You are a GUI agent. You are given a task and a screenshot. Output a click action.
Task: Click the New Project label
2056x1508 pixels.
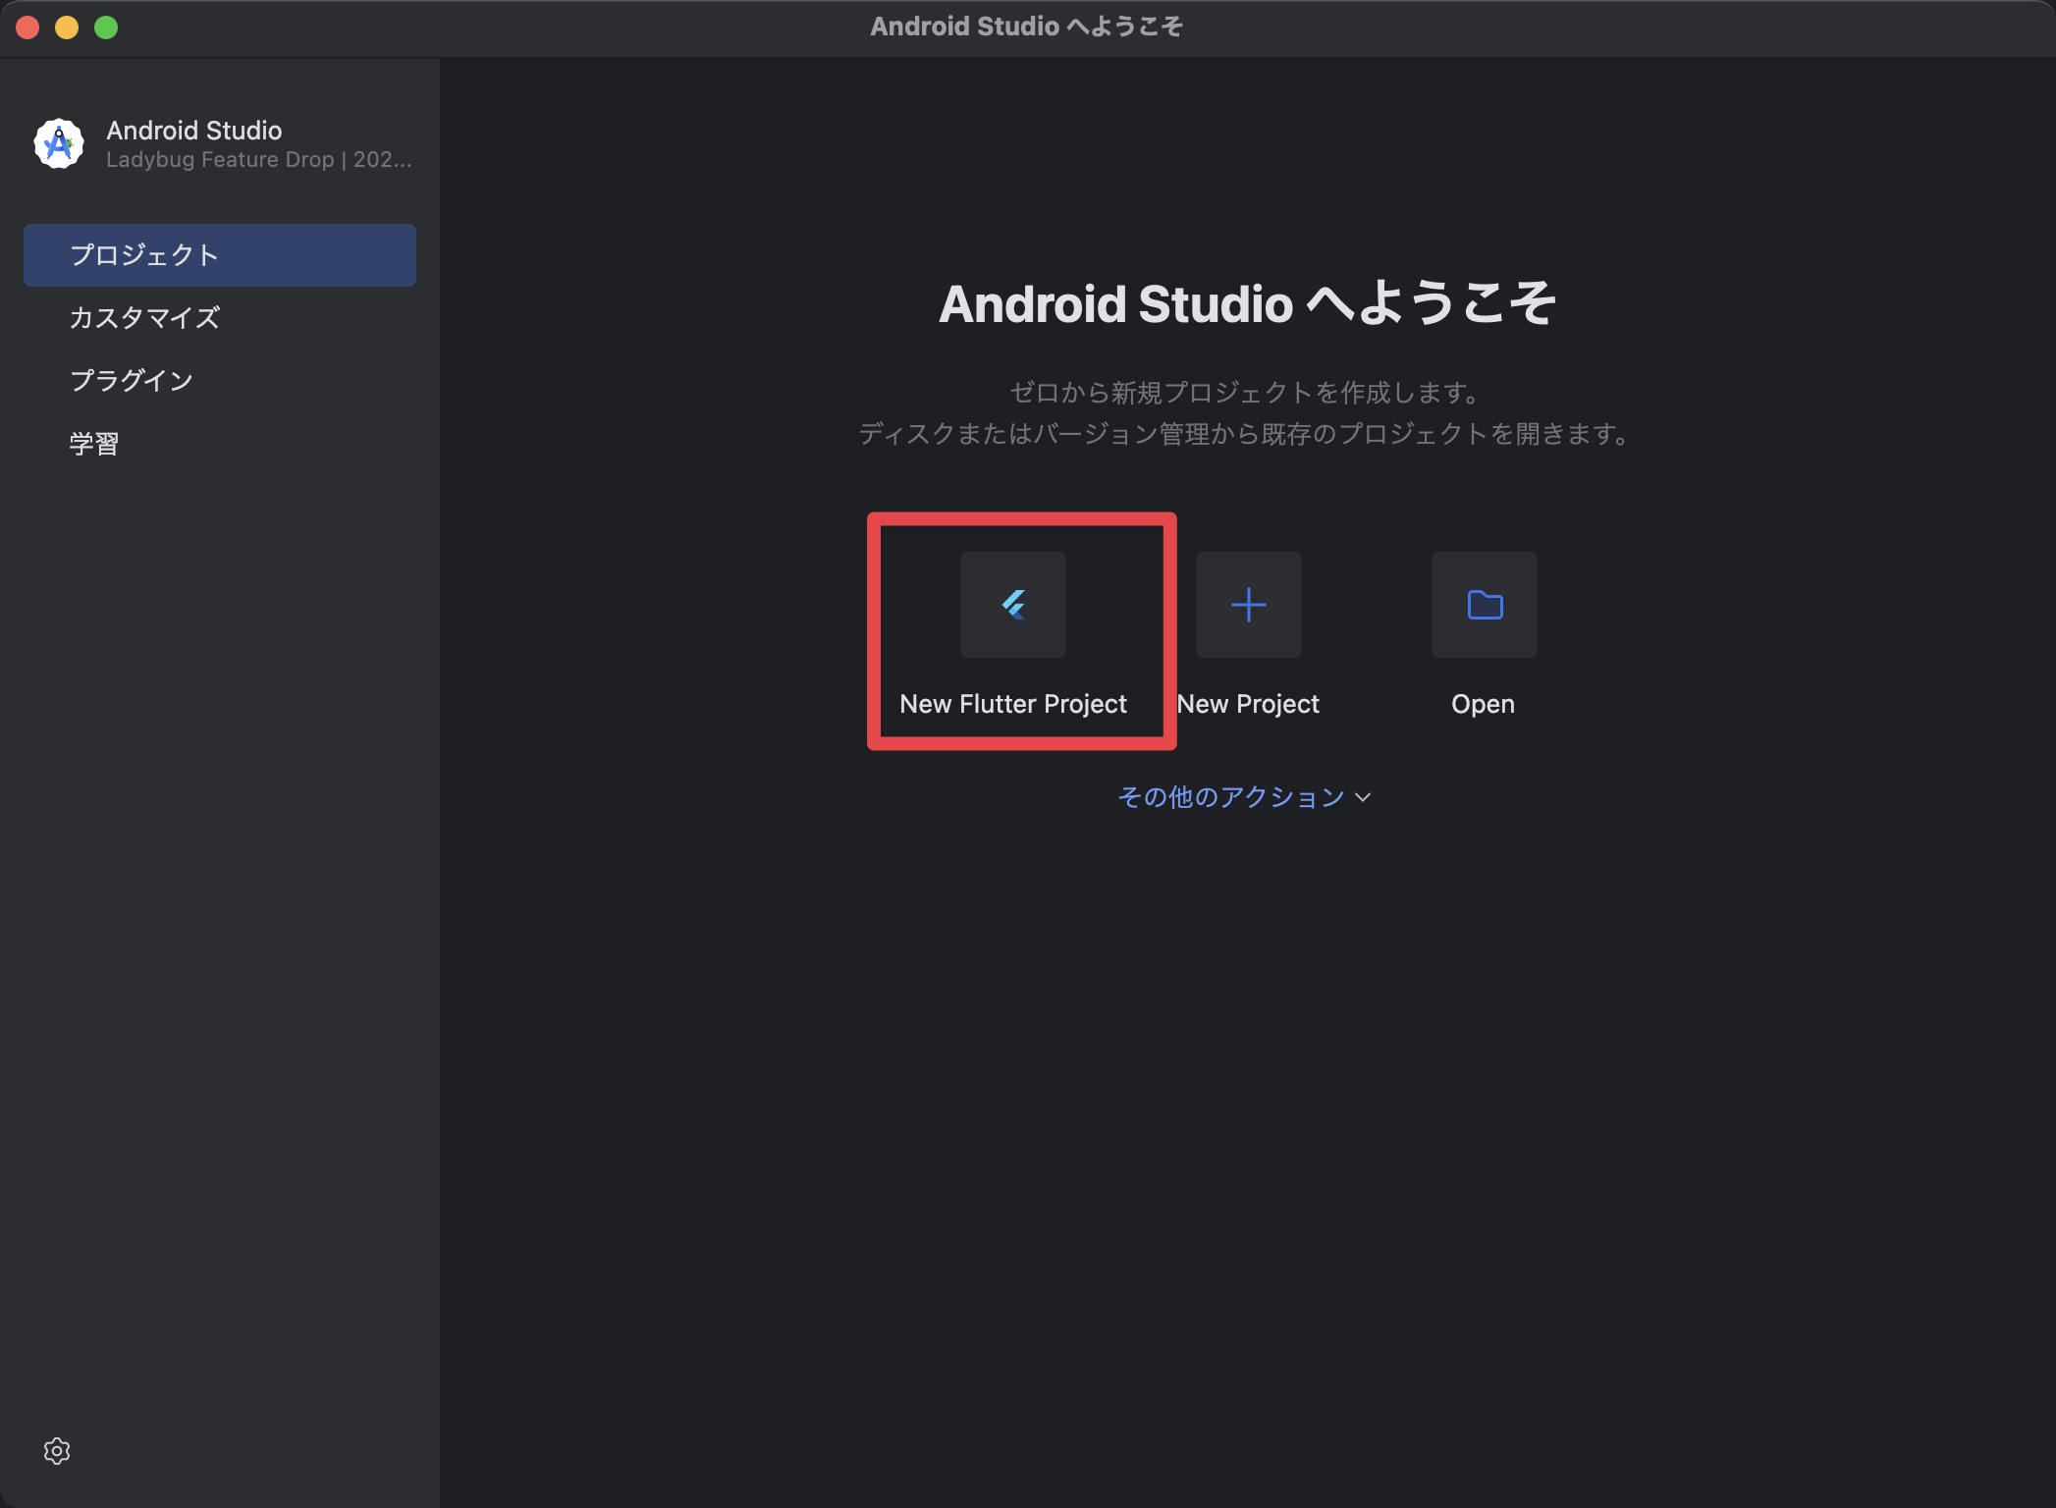(1248, 703)
